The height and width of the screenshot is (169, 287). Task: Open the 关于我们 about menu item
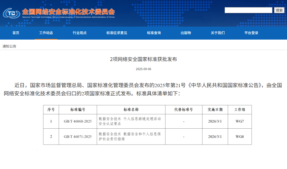pos(217,33)
